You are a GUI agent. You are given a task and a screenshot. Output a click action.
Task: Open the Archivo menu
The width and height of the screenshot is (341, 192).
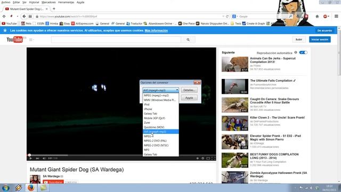coord(6,2)
